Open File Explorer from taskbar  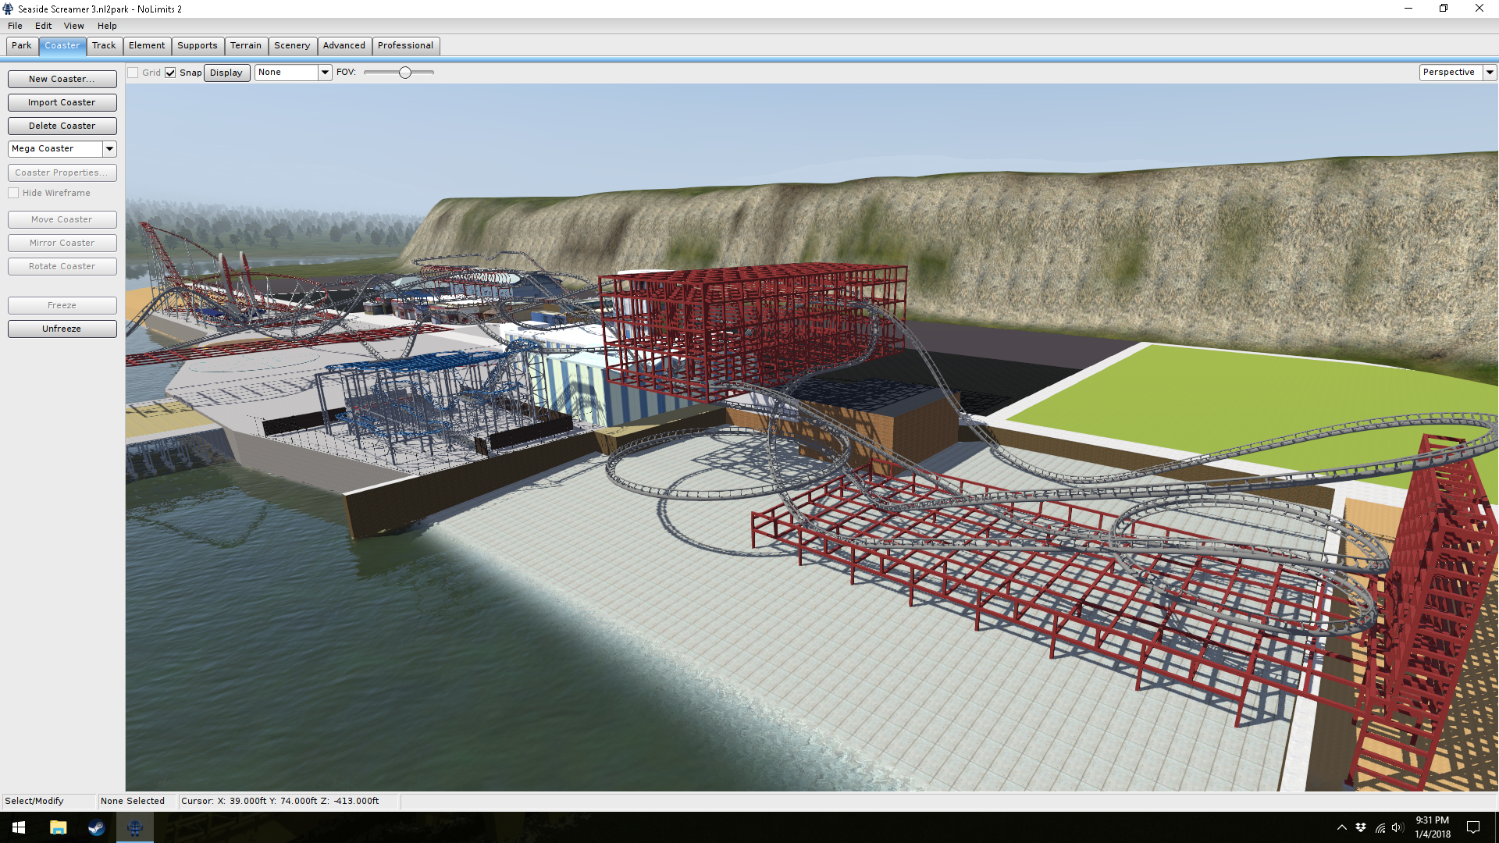coord(58,827)
